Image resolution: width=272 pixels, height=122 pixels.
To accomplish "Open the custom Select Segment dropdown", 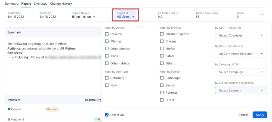I will click(241, 90).
